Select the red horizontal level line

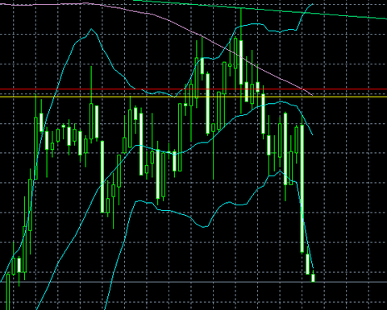tap(193, 89)
